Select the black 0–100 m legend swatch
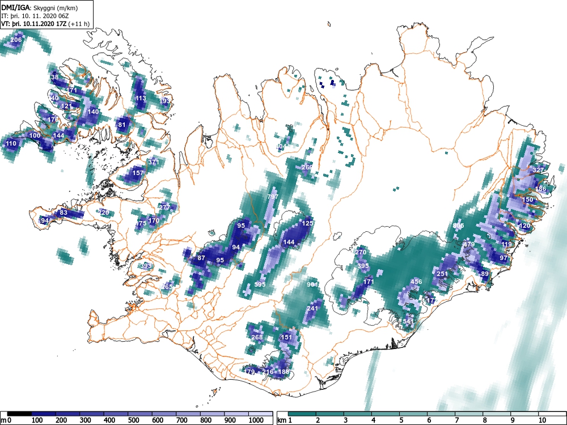Image resolution: width=567 pixels, height=425 pixels. coord(19,414)
